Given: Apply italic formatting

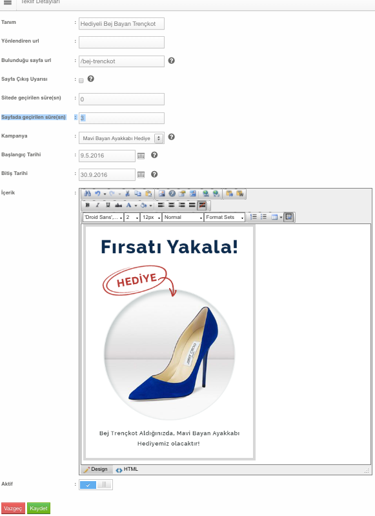Looking at the screenshot, I should [x=97, y=205].
